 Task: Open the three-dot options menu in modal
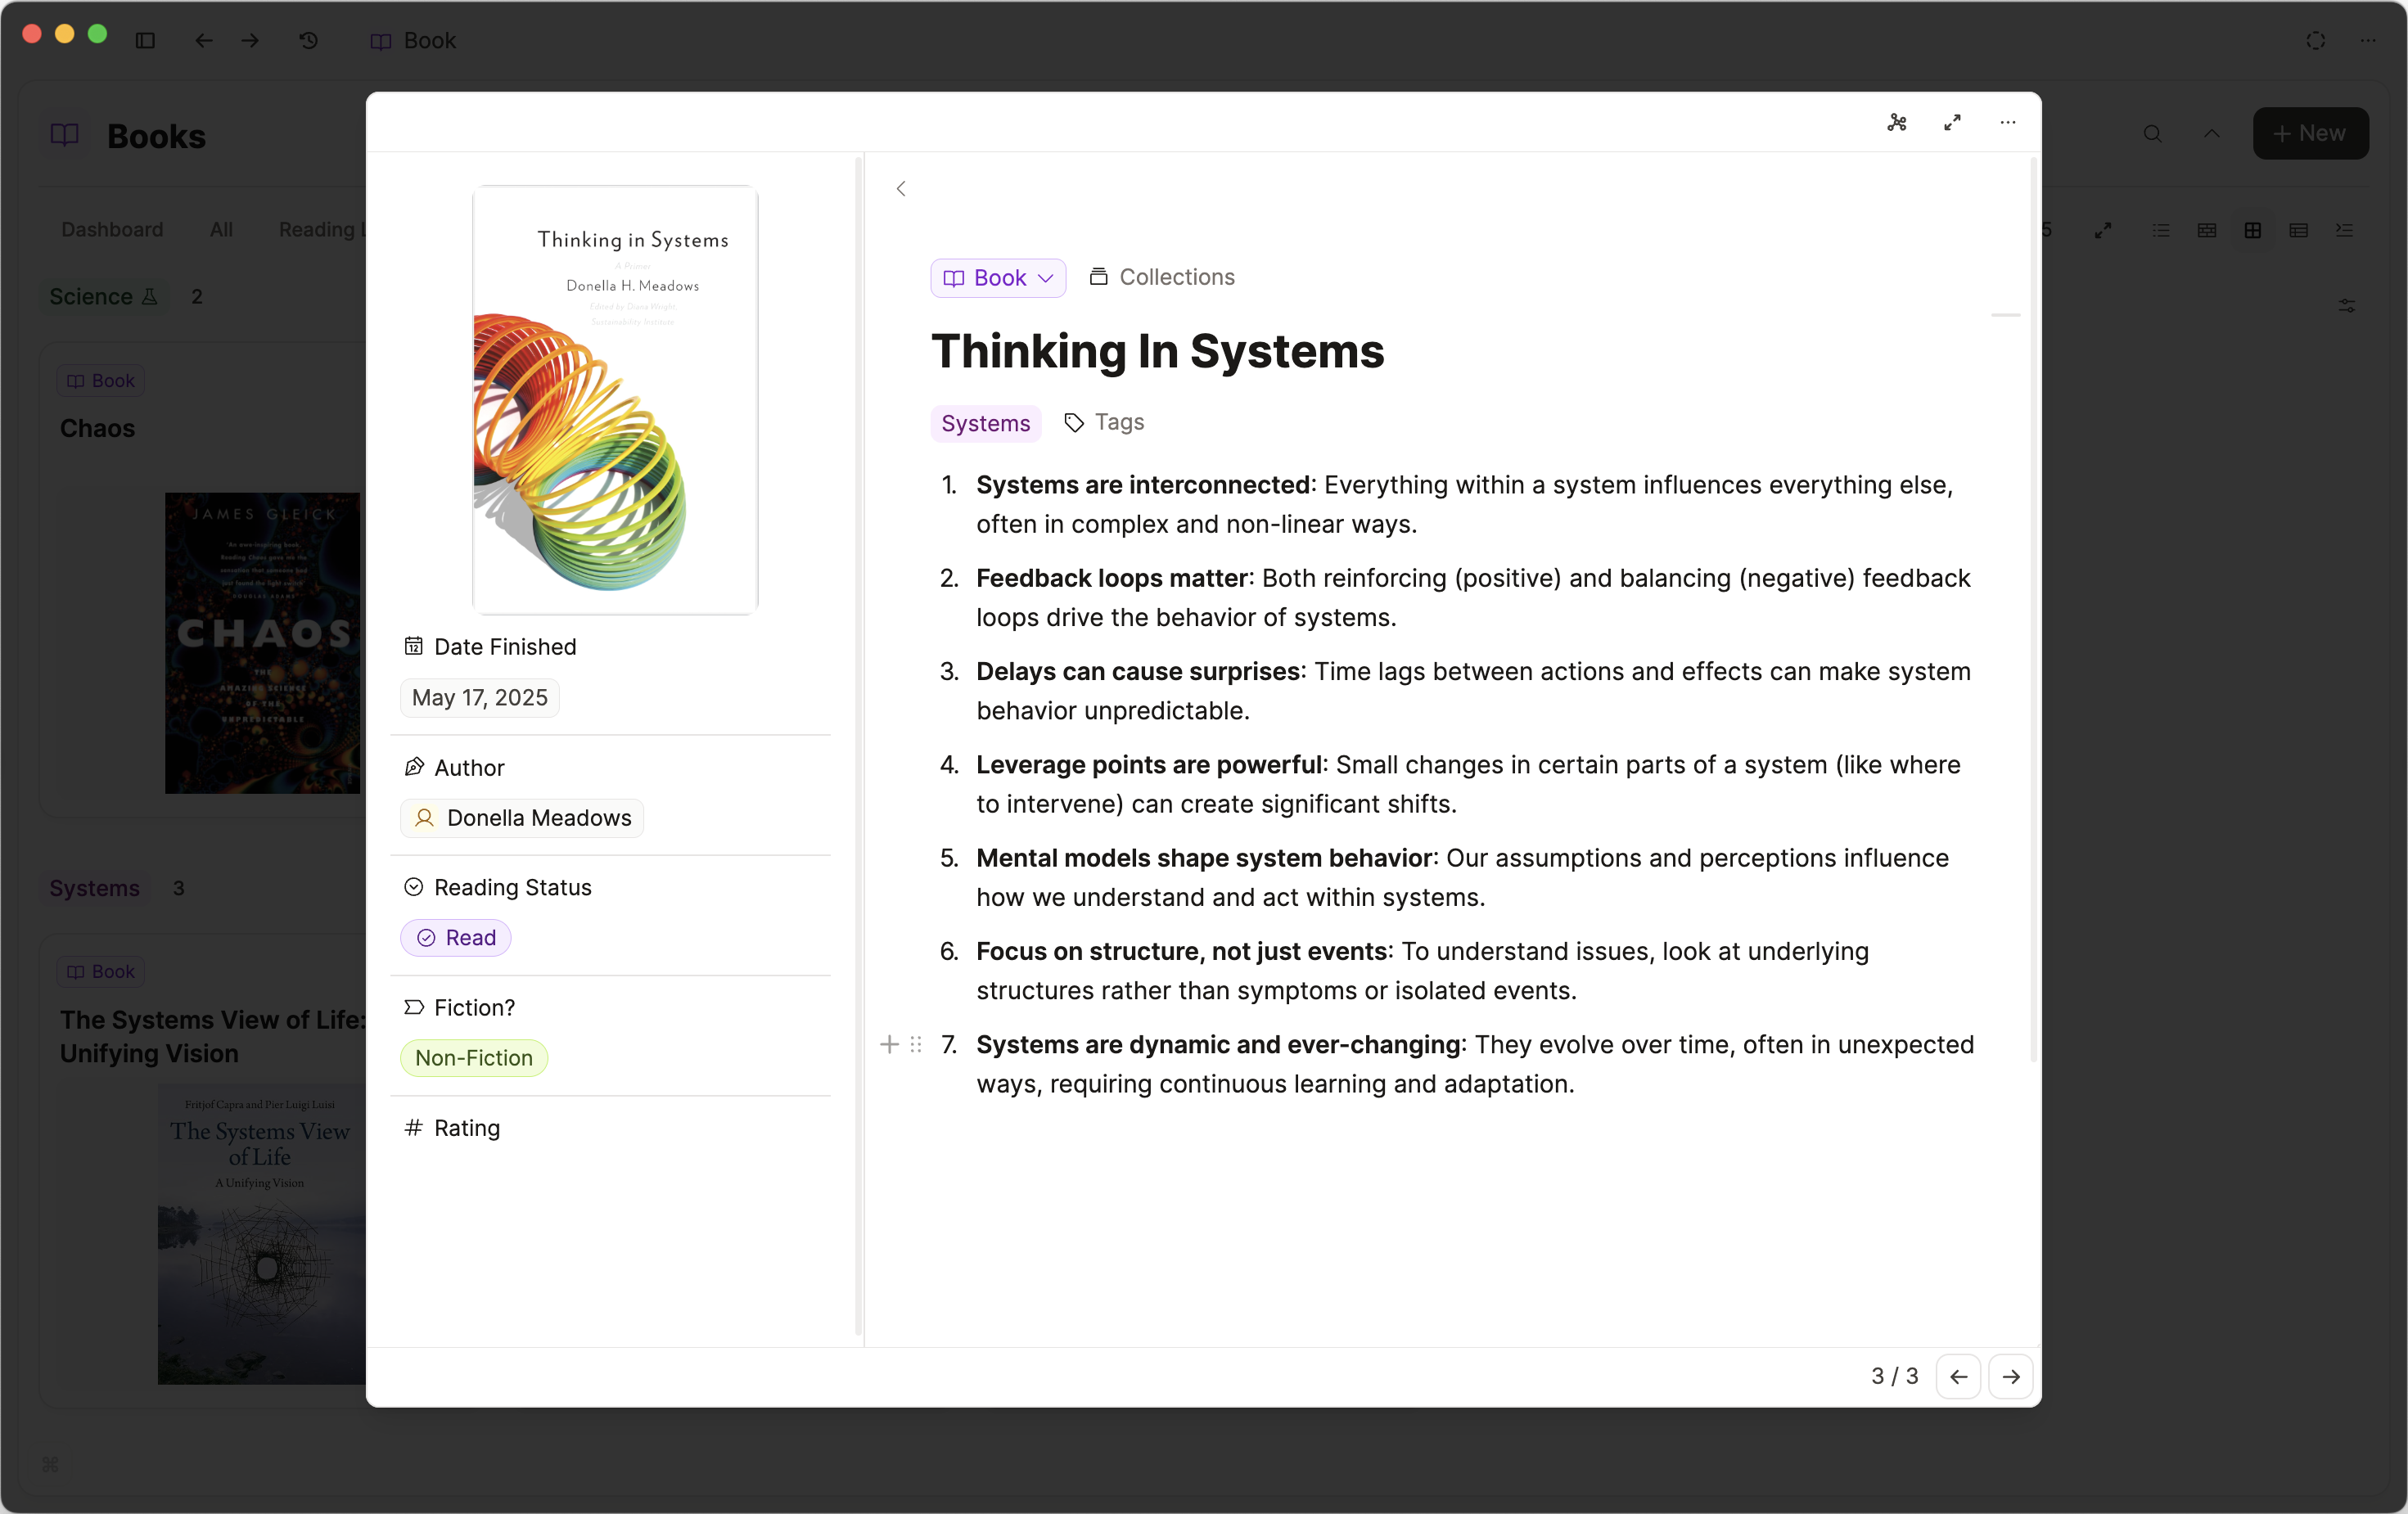tap(2007, 122)
